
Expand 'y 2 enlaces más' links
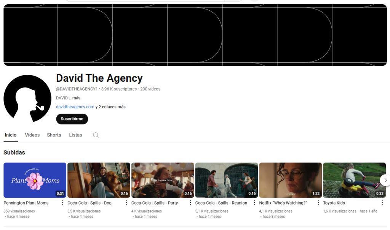[x=110, y=107]
